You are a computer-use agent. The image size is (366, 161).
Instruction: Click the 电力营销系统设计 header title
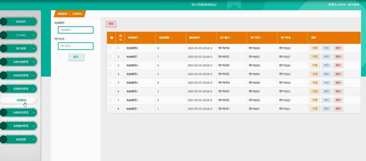(x=204, y=5)
